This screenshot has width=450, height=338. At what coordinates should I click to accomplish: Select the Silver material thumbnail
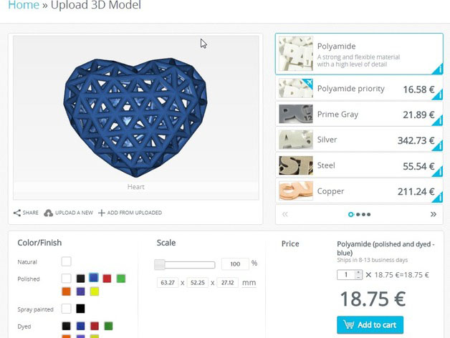tap(295, 140)
